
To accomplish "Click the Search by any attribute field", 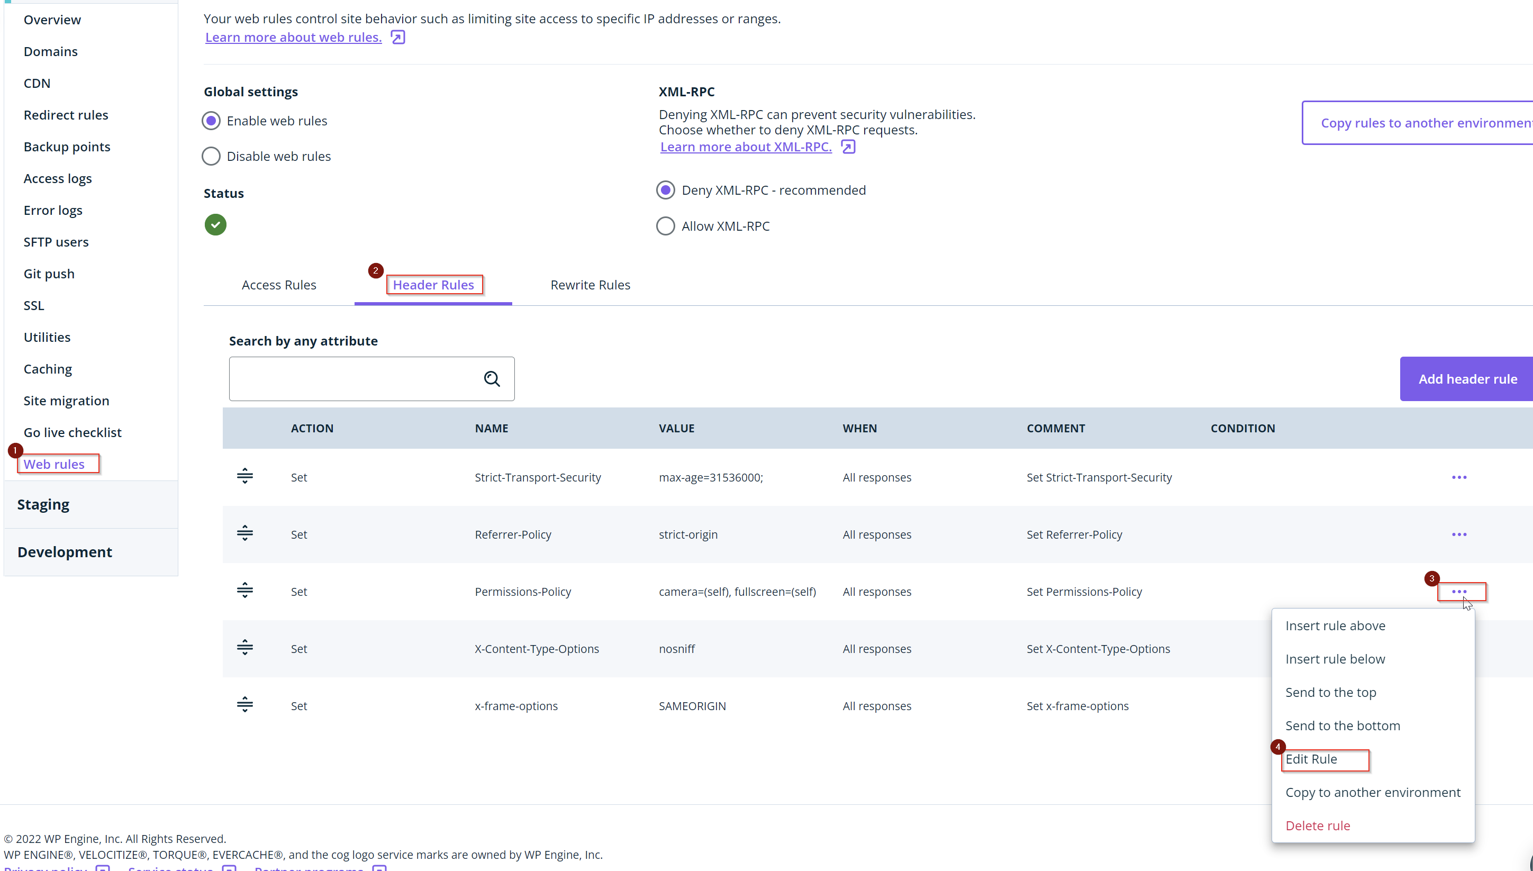I will (371, 379).
